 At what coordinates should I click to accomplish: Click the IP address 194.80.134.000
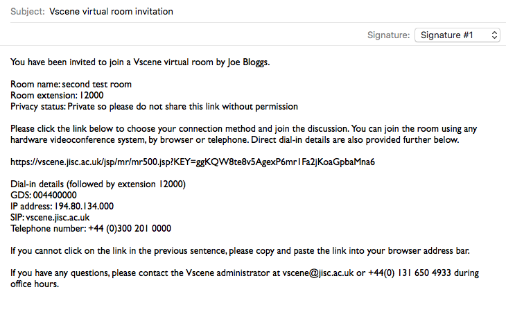[x=84, y=206]
